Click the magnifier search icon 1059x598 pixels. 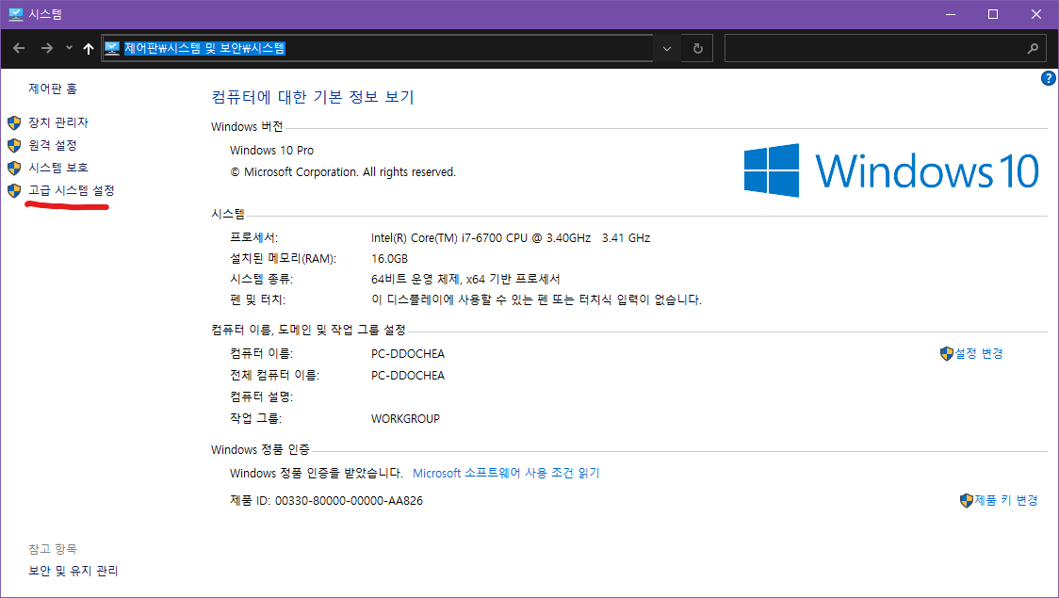(x=1033, y=49)
